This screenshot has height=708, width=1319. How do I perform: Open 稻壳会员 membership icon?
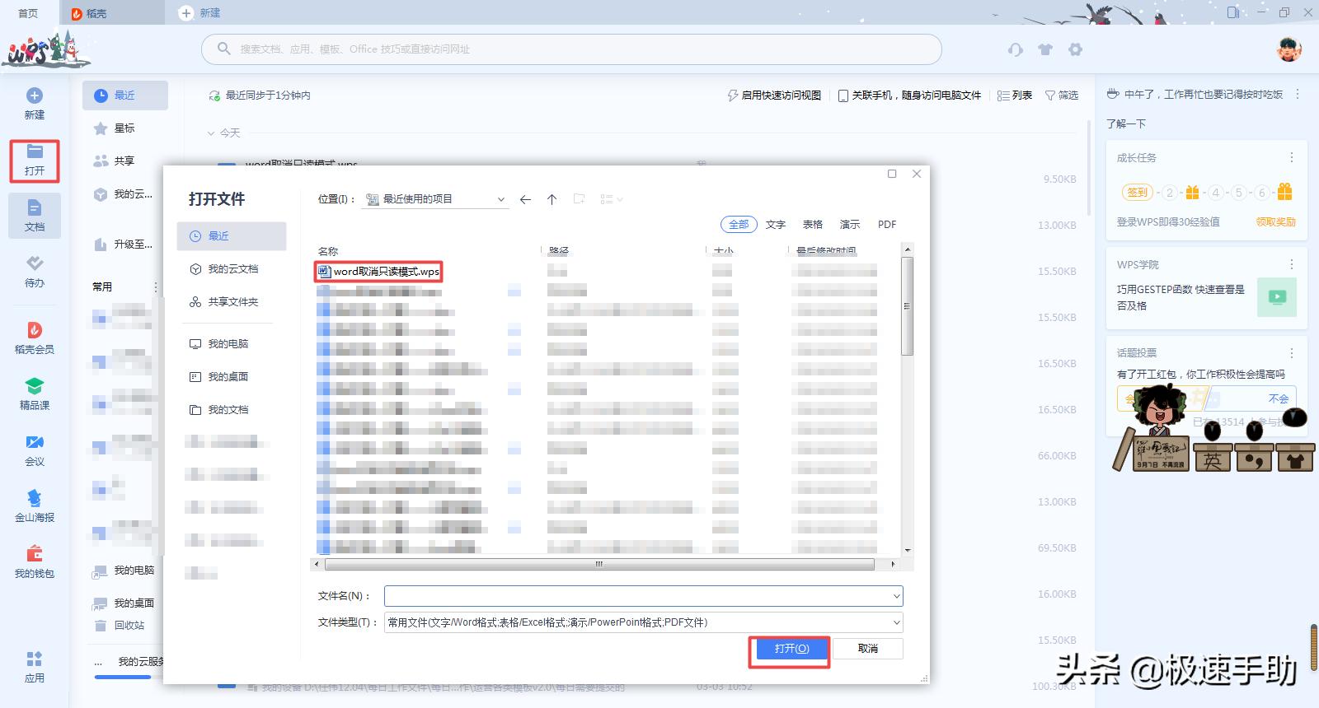click(35, 330)
